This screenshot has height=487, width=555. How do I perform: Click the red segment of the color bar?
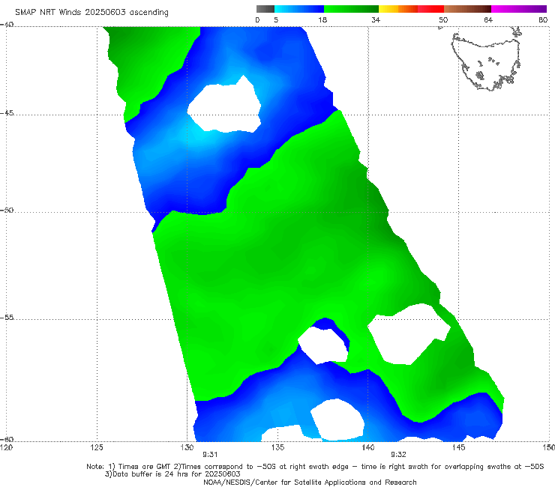click(x=430, y=9)
